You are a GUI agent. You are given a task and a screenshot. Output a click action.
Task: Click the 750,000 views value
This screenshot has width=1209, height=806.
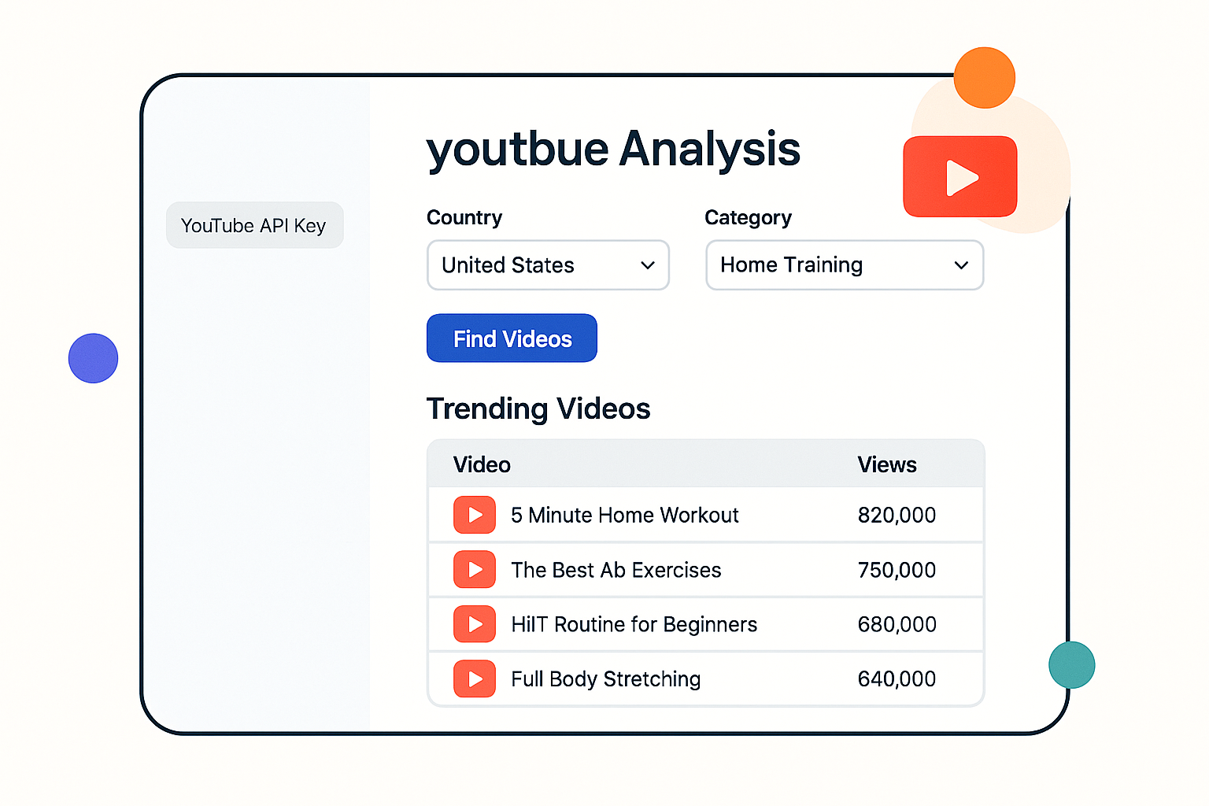pos(897,570)
